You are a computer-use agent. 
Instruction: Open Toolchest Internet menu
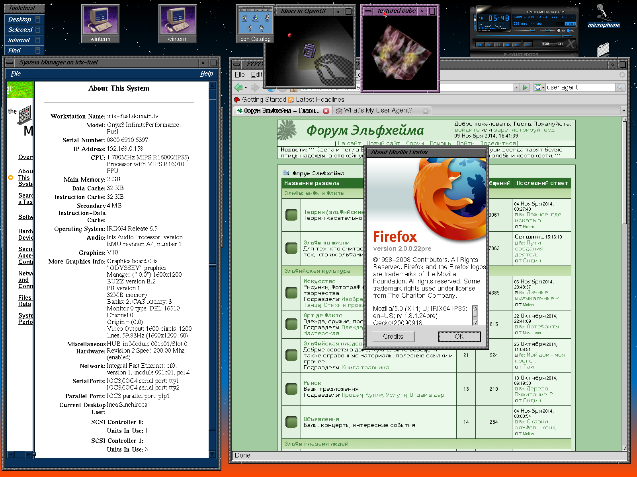click(24, 40)
